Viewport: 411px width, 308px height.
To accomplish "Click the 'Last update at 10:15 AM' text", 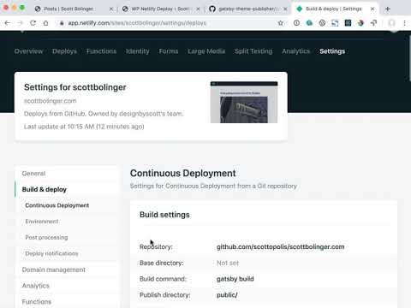I will [x=84, y=127].
